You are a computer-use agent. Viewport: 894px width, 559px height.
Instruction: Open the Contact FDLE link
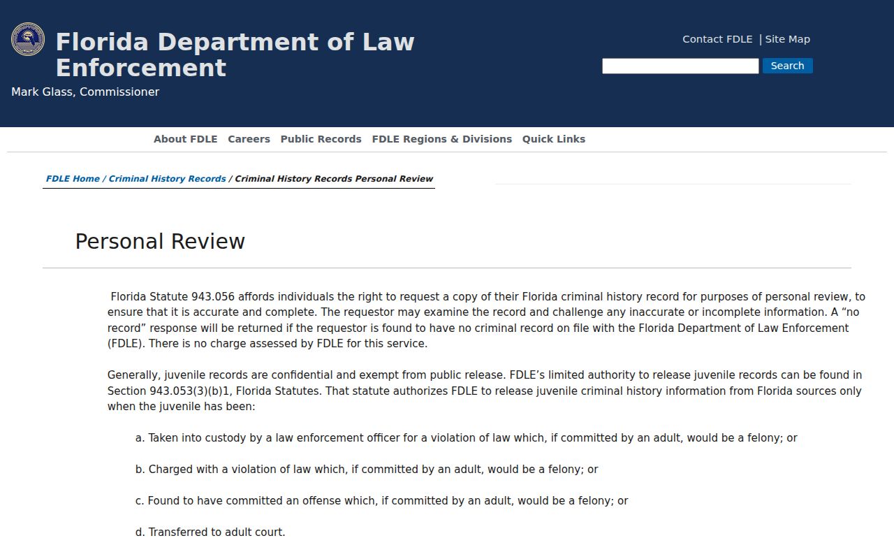pyautogui.click(x=717, y=39)
